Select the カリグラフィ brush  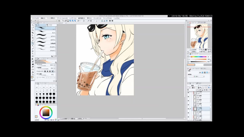point(45,39)
